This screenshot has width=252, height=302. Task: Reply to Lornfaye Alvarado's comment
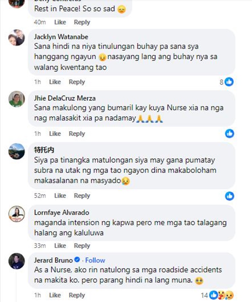coord(82,246)
